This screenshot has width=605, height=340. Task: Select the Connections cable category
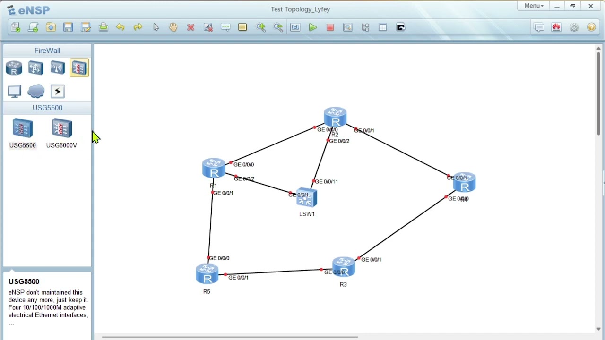[57, 91]
